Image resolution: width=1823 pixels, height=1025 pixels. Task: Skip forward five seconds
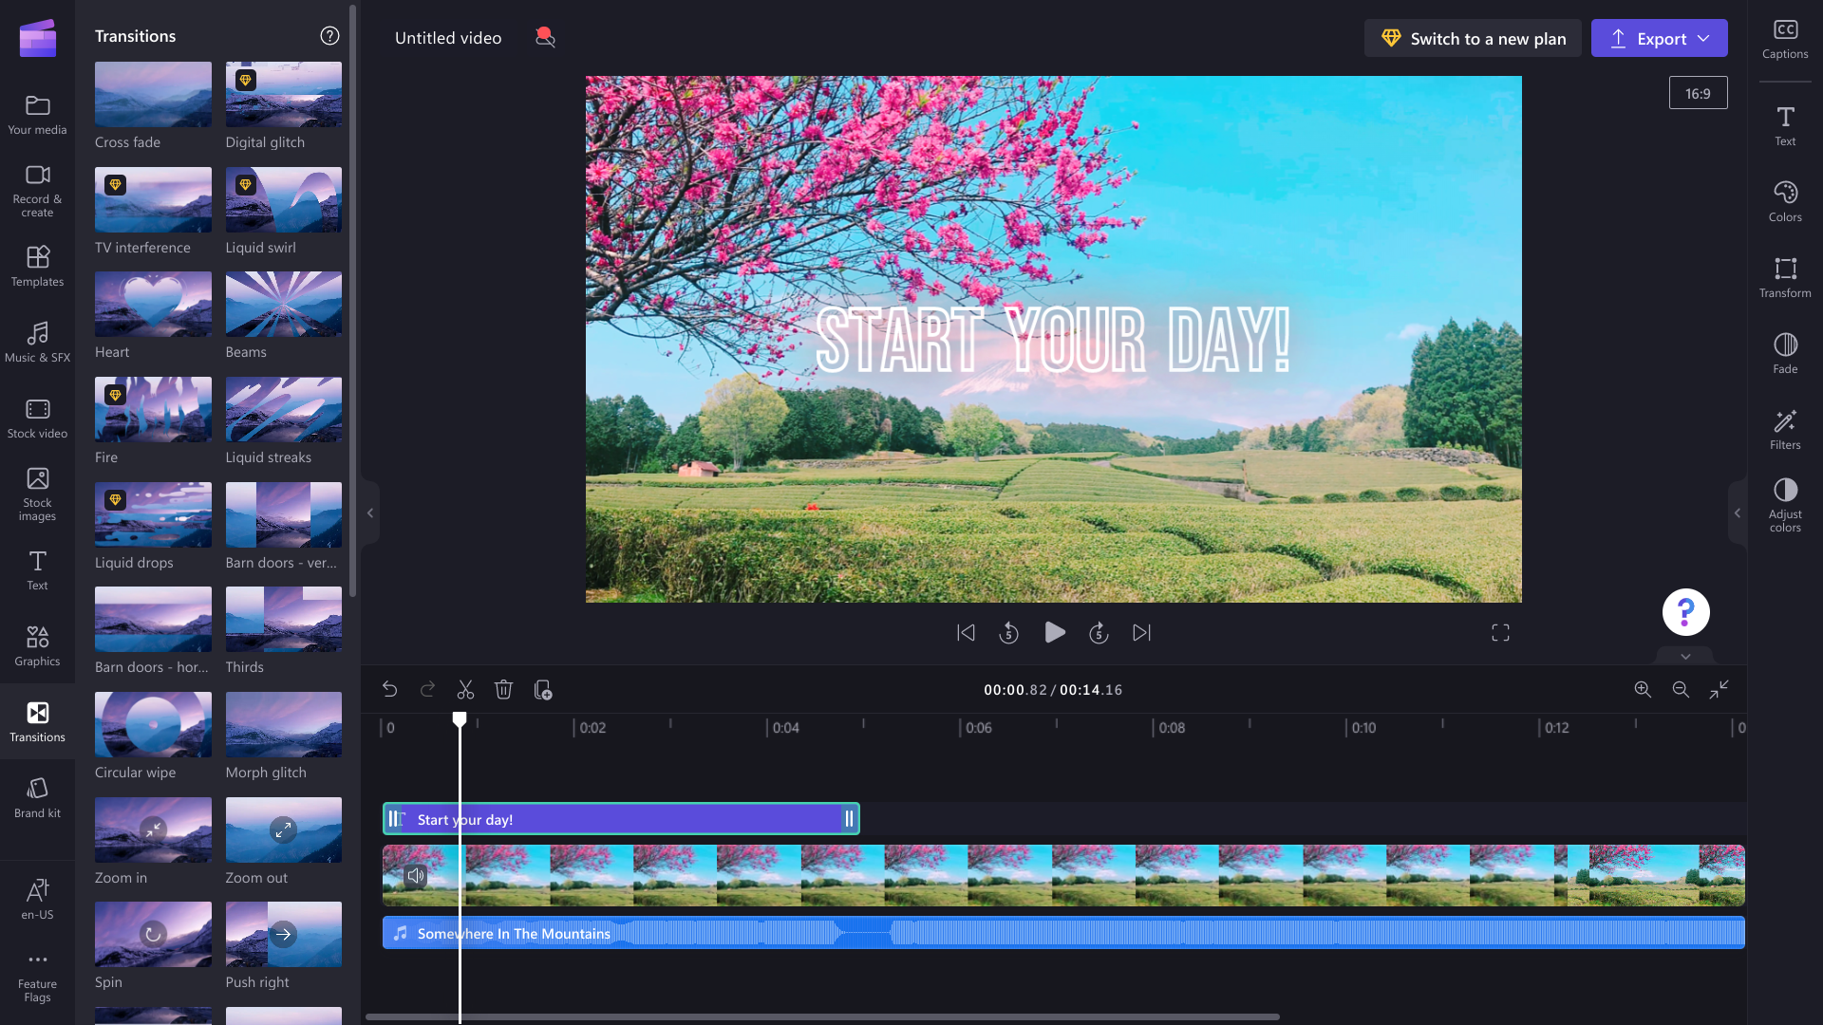1099,633
